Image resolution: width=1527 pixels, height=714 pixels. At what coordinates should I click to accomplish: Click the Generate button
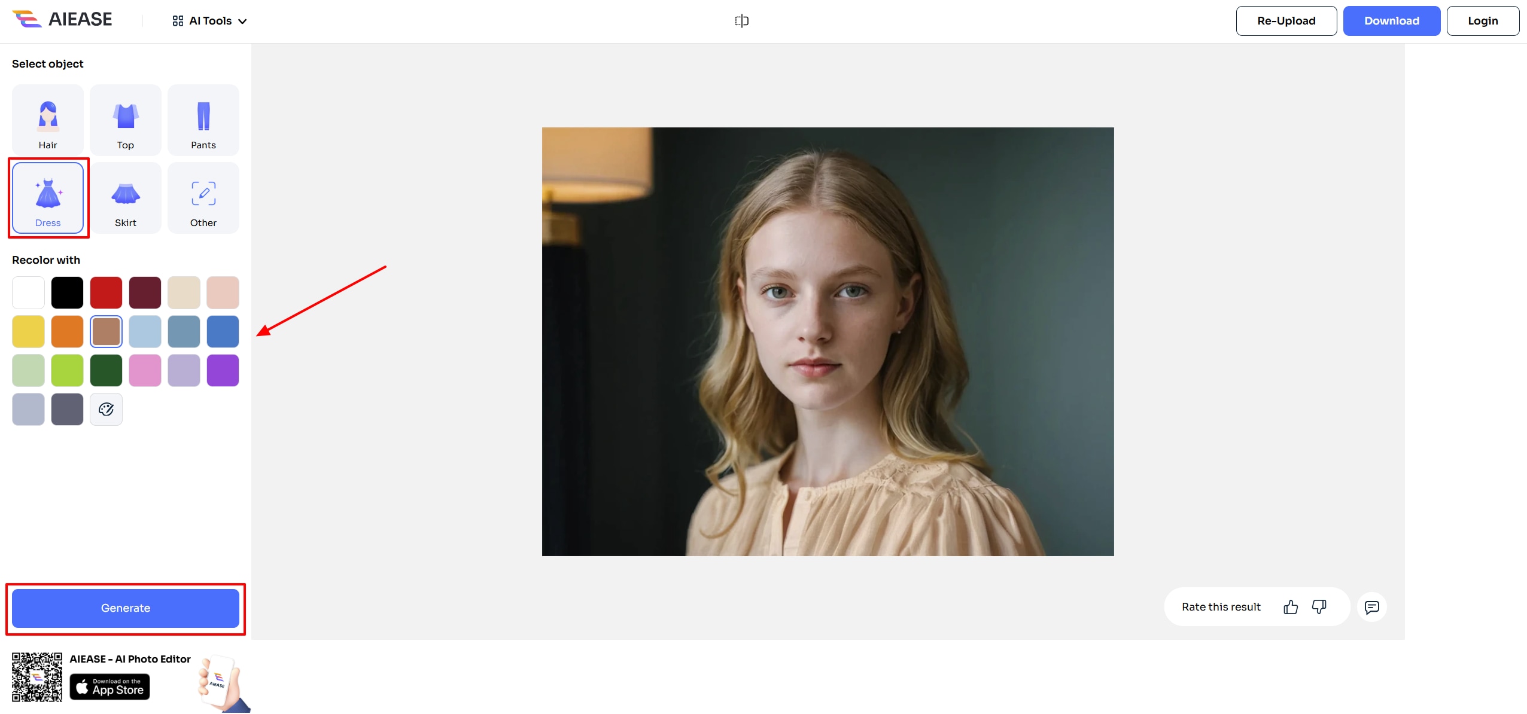124,607
